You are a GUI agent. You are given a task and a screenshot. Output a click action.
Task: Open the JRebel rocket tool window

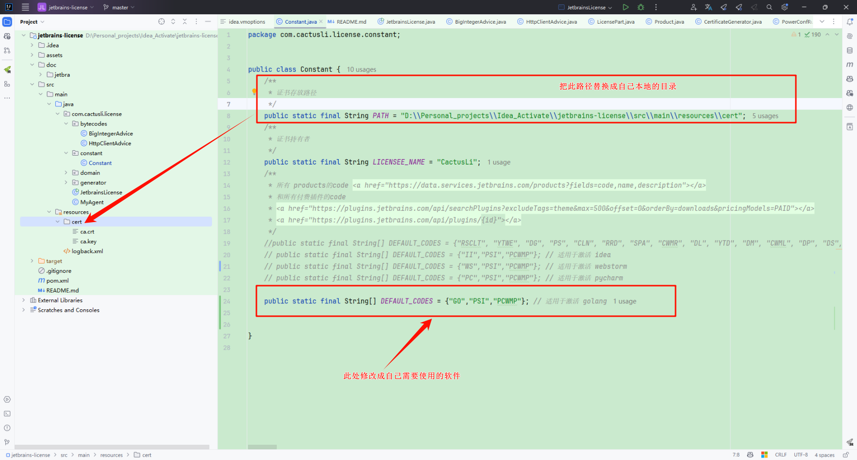click(x=7, y=69)
